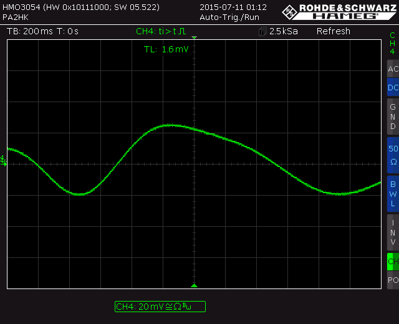The height and width of the screenshot is (324, 399).
Task: Click the CH4 ground level marker on left edge
Action: [x=3, y=161]
